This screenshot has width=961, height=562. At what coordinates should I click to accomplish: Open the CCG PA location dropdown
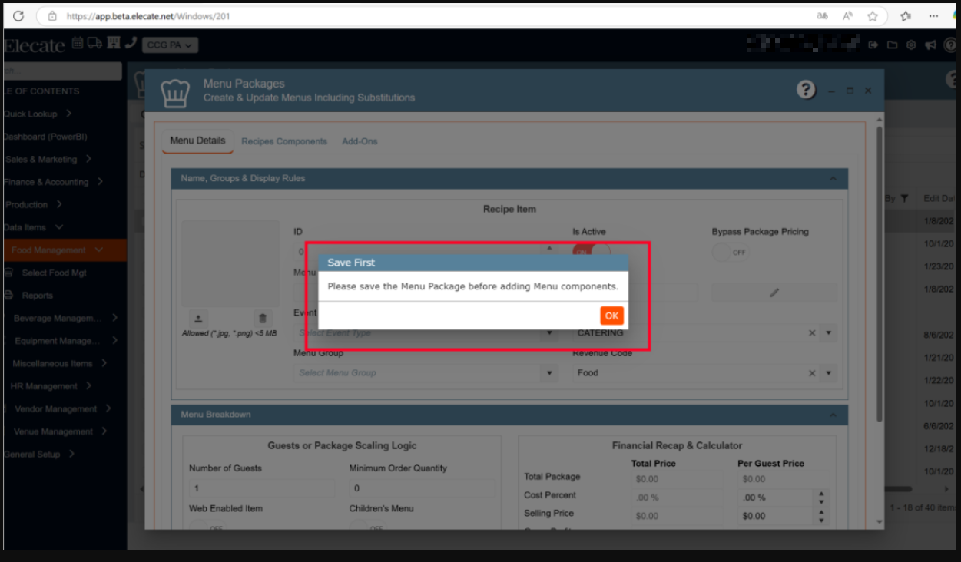169,45
